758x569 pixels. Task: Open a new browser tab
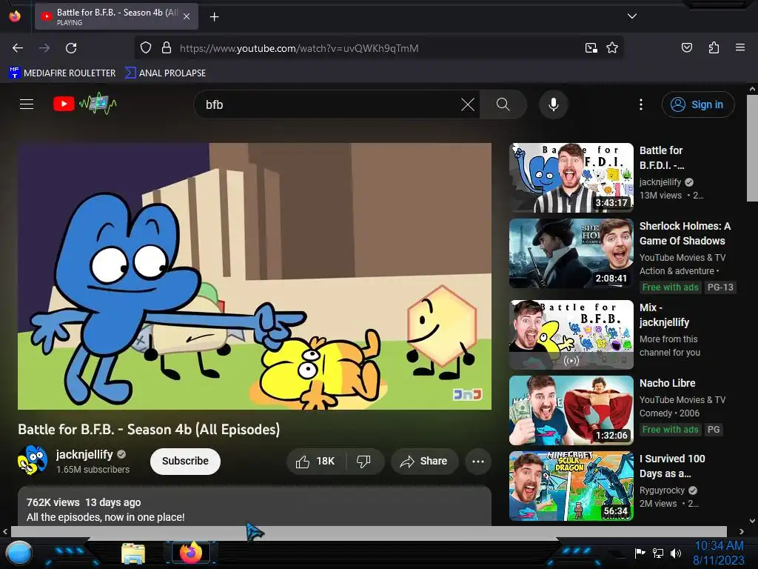pos(214,17)
